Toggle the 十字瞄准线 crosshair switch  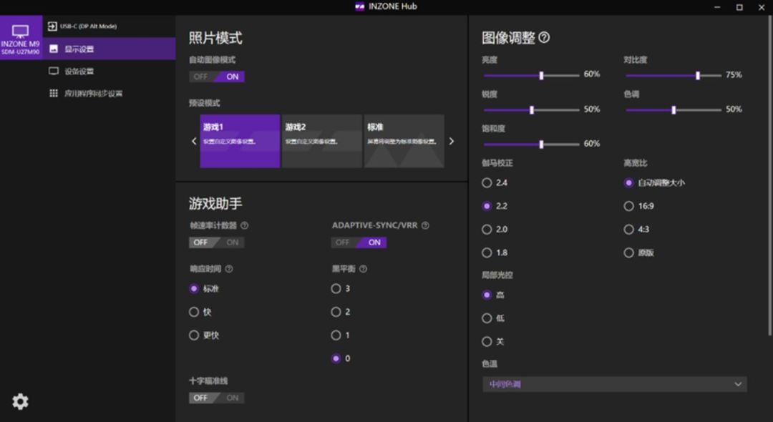(x=217, y=398)
